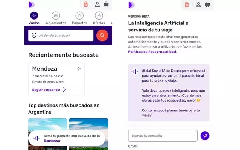The height and width of the screenshot is (150, 240).
Task: Open suitcase trips icon on left screen
Action: pyautogui.click(x=106, y=4)
